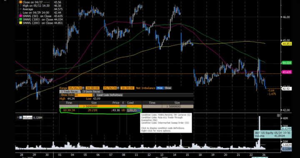Click the 0.328M volume axis tag
Screen dimensions: 300x158
286,149
